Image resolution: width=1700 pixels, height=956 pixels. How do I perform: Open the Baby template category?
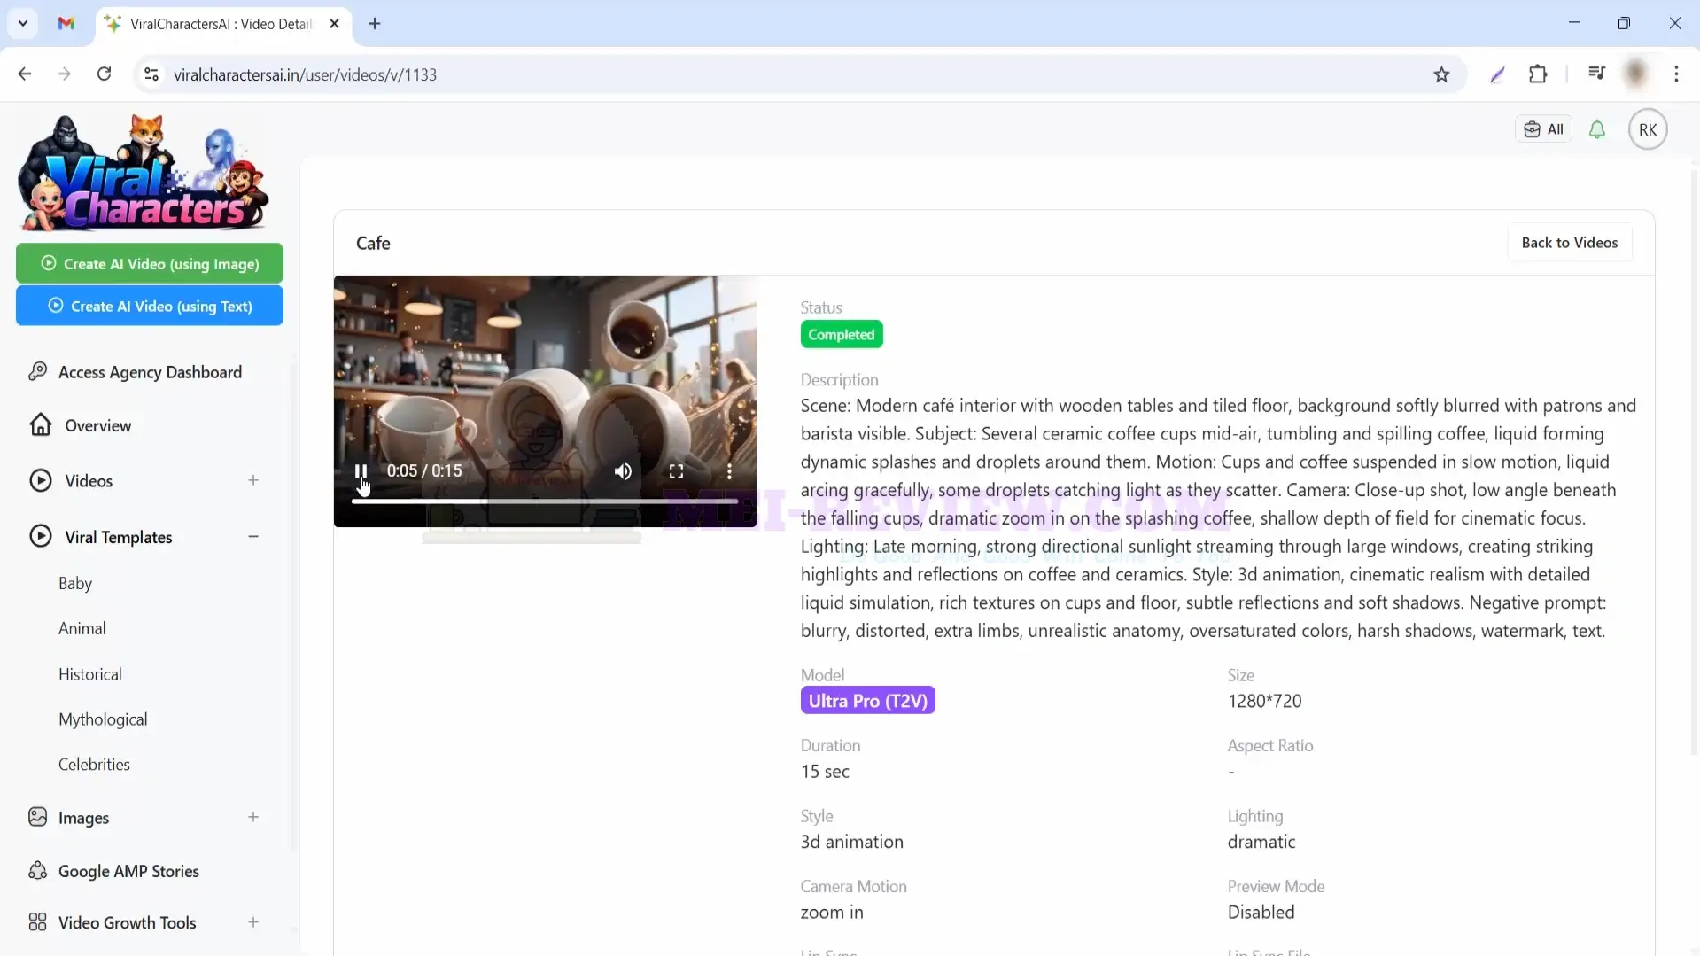75,583
